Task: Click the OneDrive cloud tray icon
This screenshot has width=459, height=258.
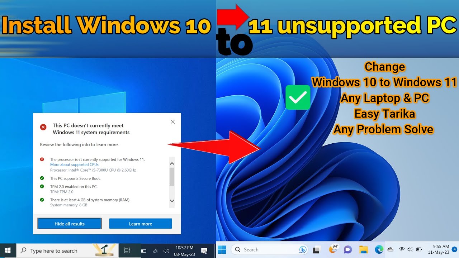Action: tap(391, 249)
